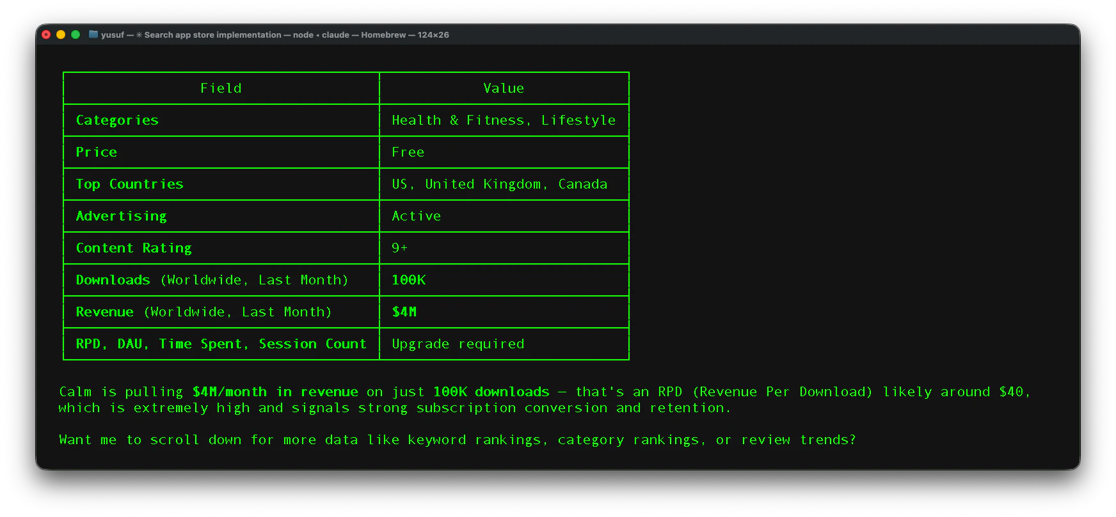Click 'Health & Fitness, Lifestyle' value
The image size is (1116, 517).
(x=504, y=120)
